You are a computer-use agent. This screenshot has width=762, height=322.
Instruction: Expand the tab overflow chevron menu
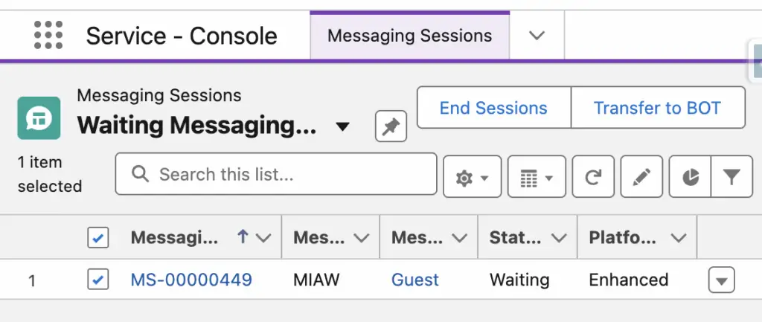pos(537,36)
